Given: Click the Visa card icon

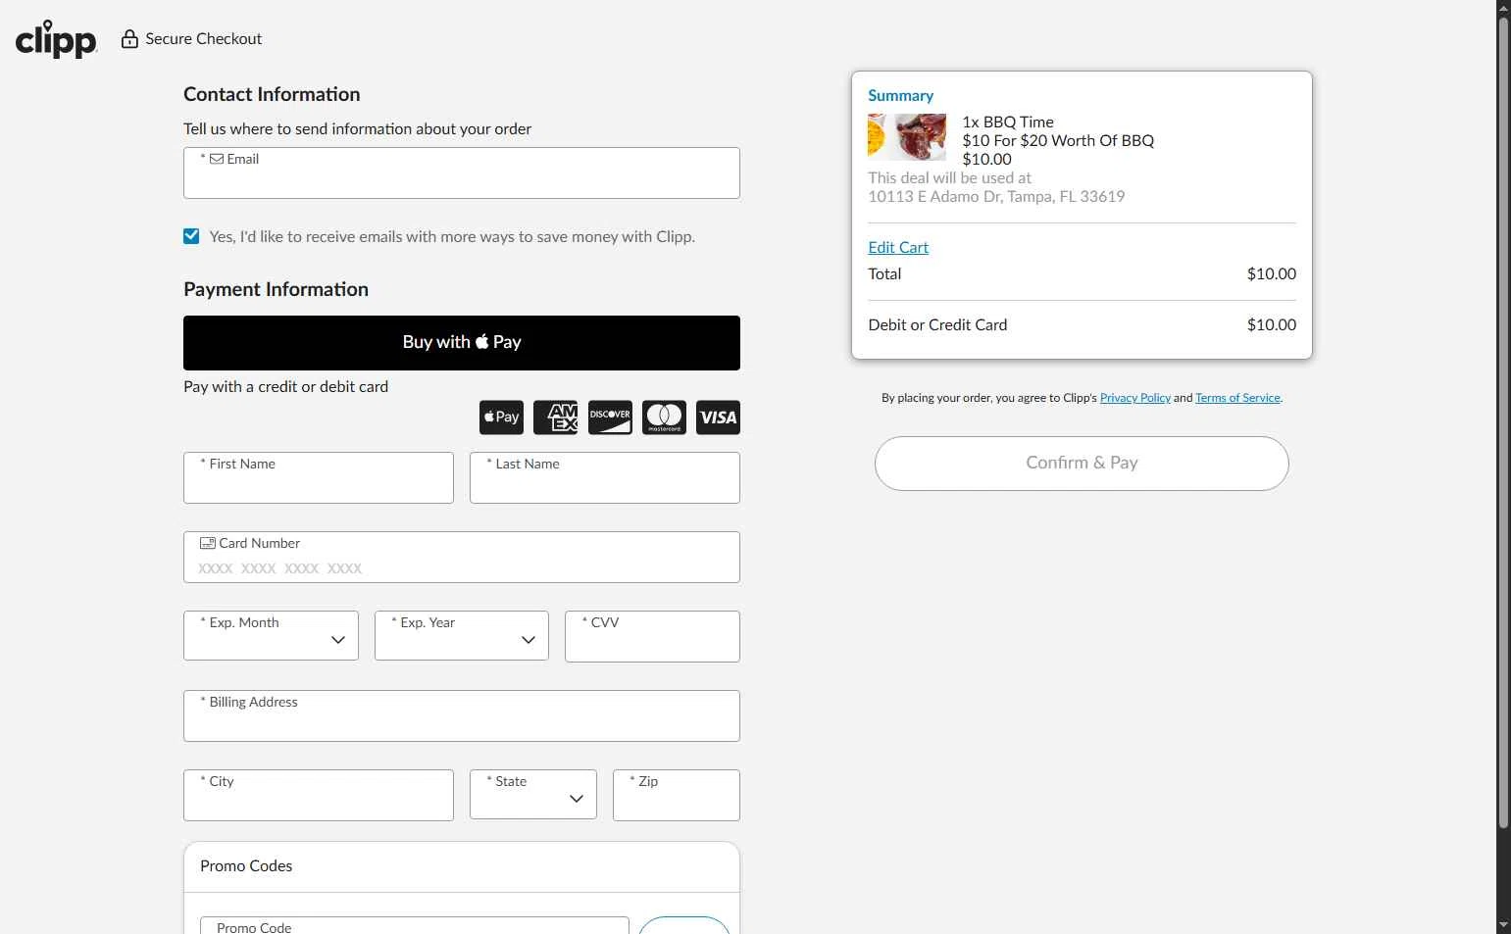Looking at the screenshot, I should [718, 418].
